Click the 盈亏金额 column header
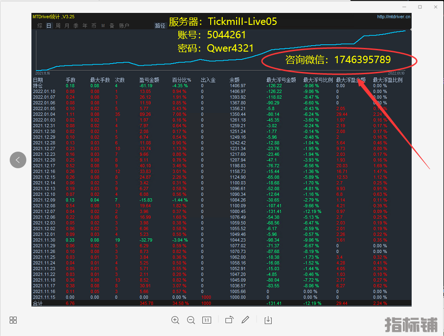The height and width of the screenshot is (336, 444). point(149,80)
